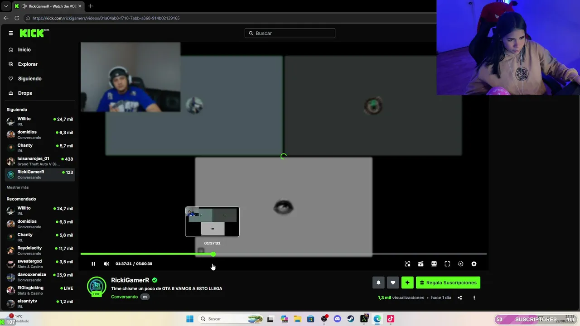Focus the Kick Buscar search field

click(x=290, y=33)
